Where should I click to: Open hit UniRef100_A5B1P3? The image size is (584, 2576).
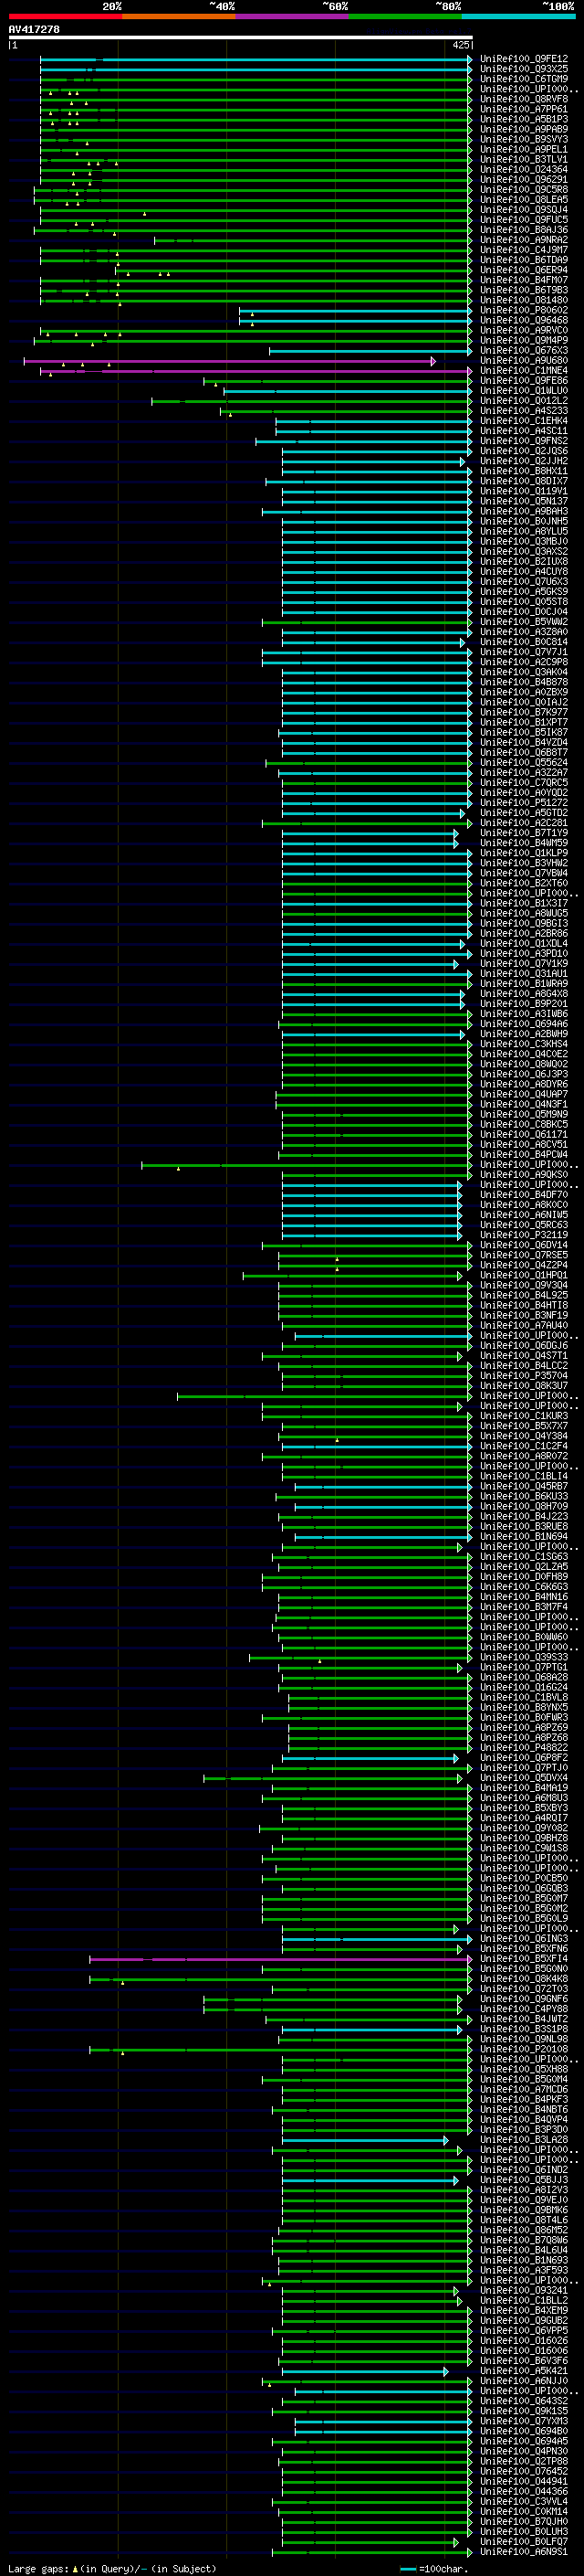coord(524,119)
